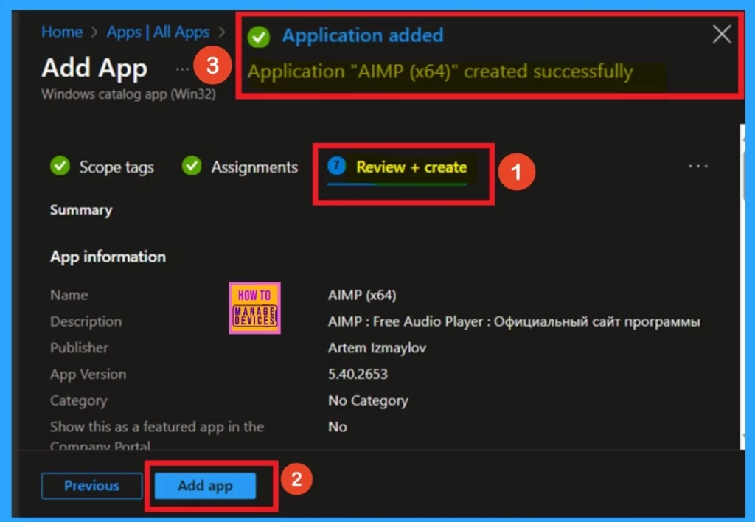
Task: Click the AIMP created successfully message
Action: click(440, 72)
